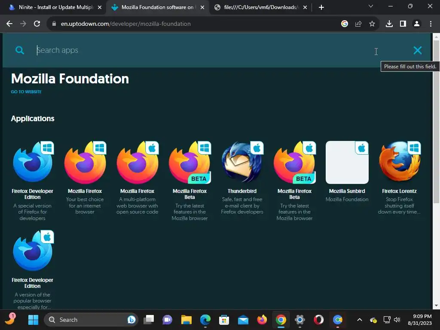Open Mail app from taskbar
This screenshot has width=440, height=330.
[x=243, y=320]
